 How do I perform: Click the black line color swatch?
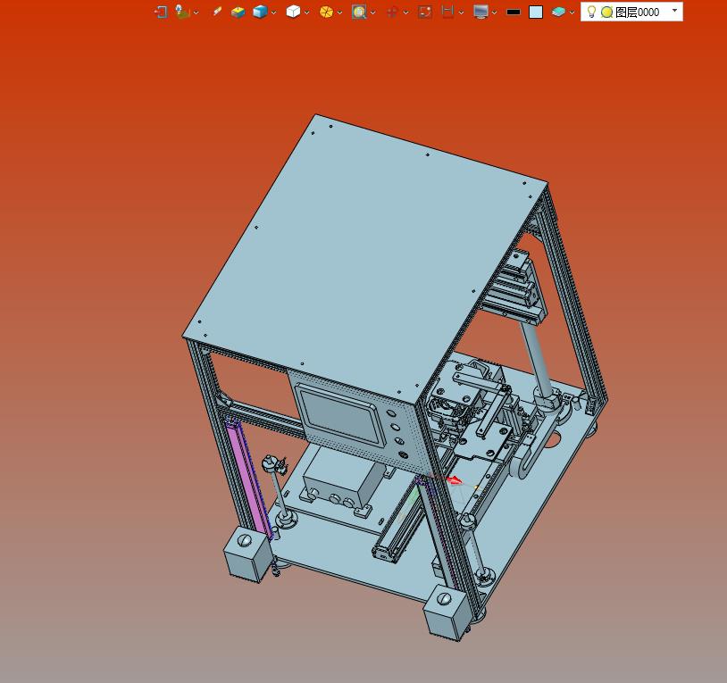(514, 12)
